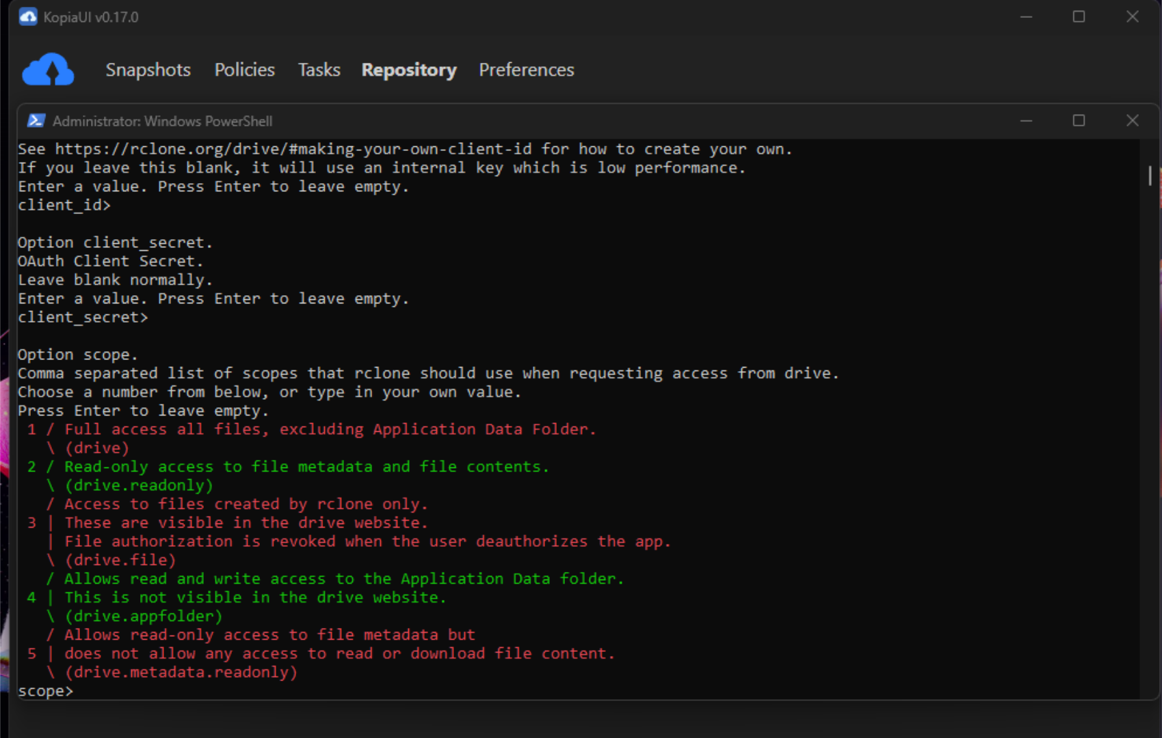
Task: Click 'OAuth Client Secret.' line
Action: tap(110, 261)
